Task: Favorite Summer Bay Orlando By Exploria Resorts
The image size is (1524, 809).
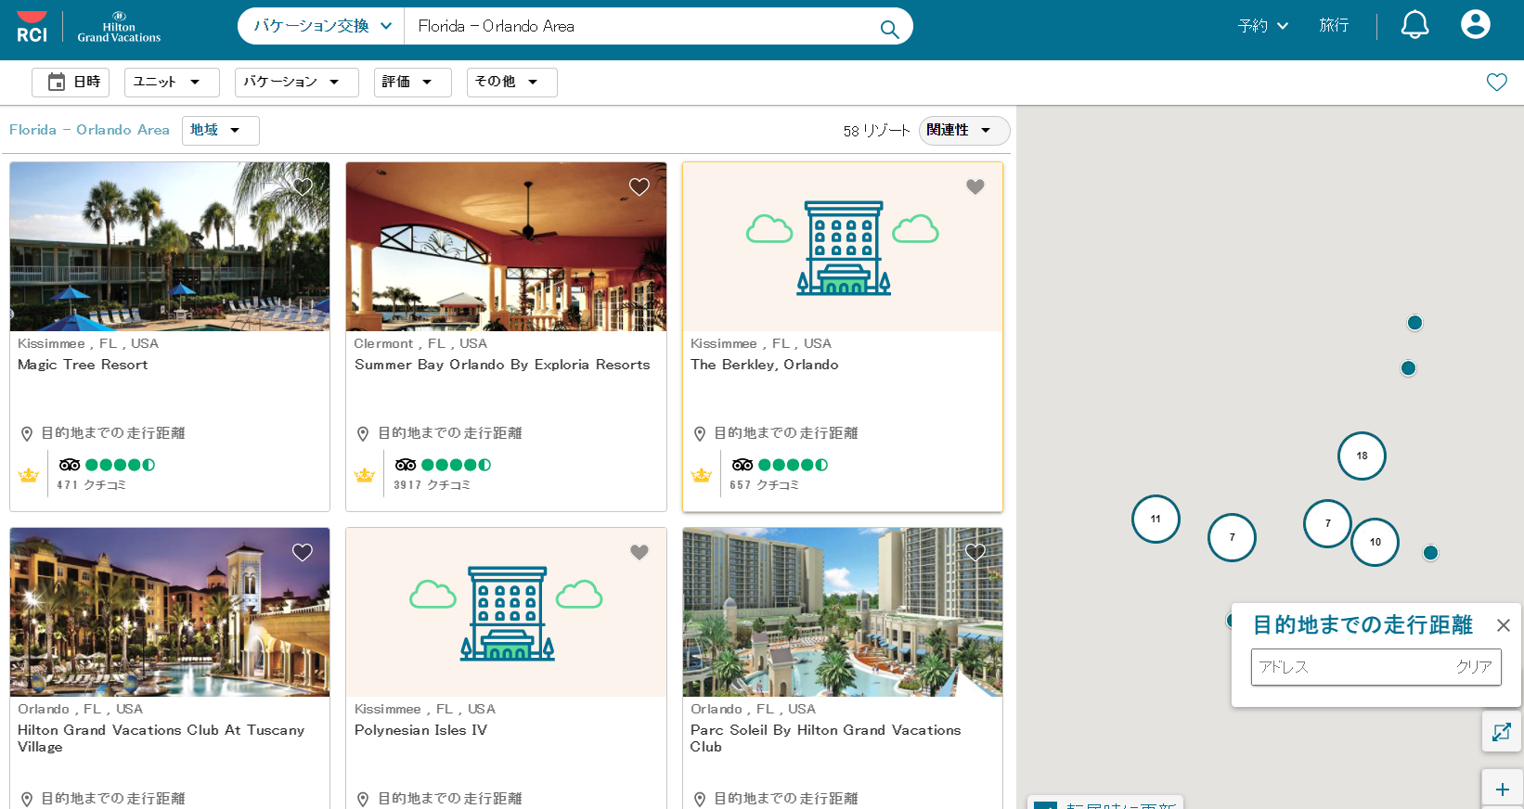Action: pos(639,186)
